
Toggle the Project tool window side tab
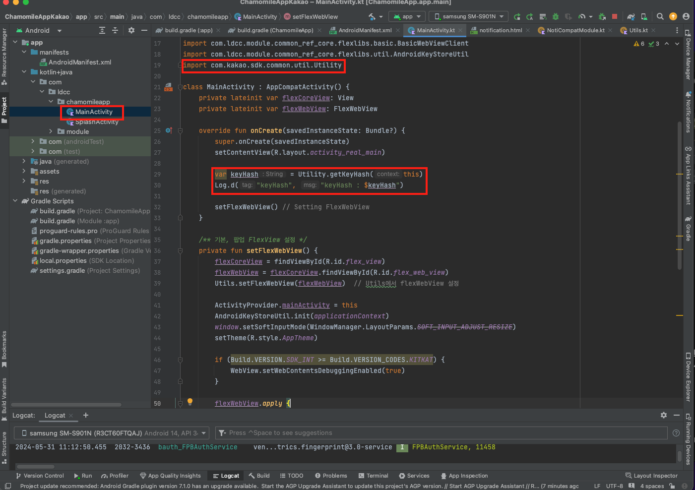pyautogui.click(x=4, y=110)
